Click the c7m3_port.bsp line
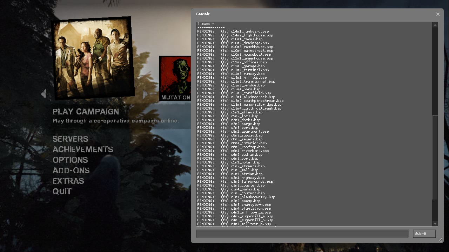 pyautogui.click(x=228, y=128)
